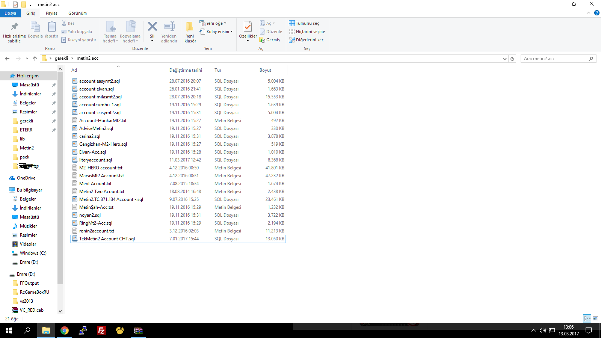The width and height of the screenshot is (601, 338).
Task: Open Hızlı erişim in navigation pane
Action: click(x=29, y=76)
